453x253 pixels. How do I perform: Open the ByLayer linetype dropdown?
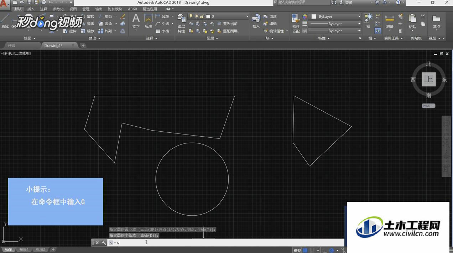coord(335,31)
